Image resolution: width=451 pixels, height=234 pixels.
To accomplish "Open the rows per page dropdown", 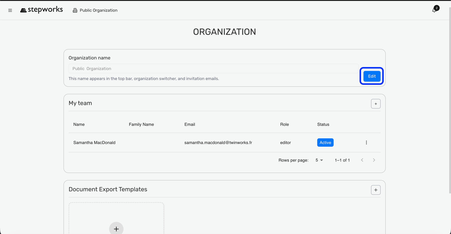I will pos(319,160).
